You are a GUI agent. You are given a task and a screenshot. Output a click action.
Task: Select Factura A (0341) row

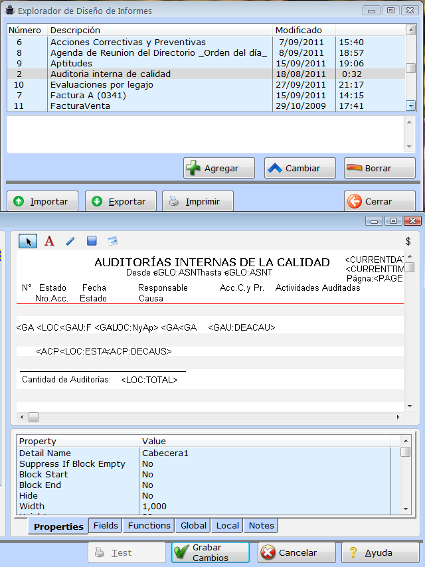pyautogui.click(x=206, y=96)
